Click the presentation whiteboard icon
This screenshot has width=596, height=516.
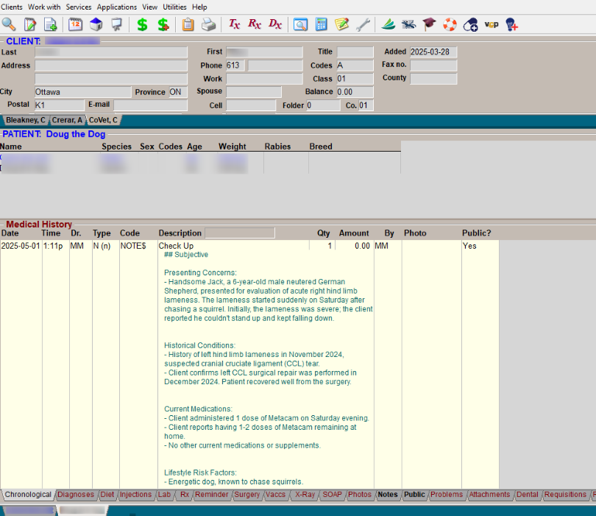[x=116, y=24]
